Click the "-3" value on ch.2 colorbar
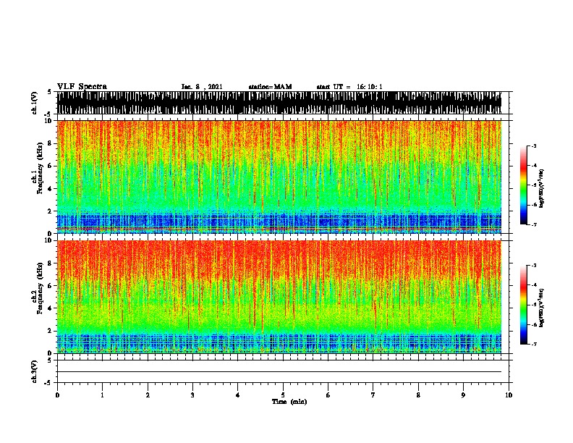The width and height of the screenshot is (573, 443). click(534, 266)
